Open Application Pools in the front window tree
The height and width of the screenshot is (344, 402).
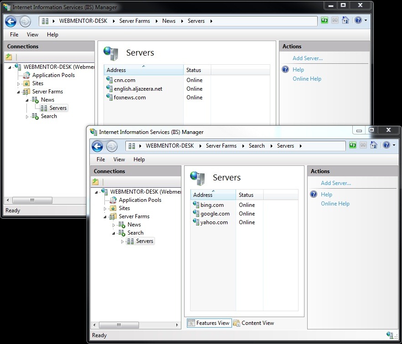pyautogui.click(x=139, y=200)
